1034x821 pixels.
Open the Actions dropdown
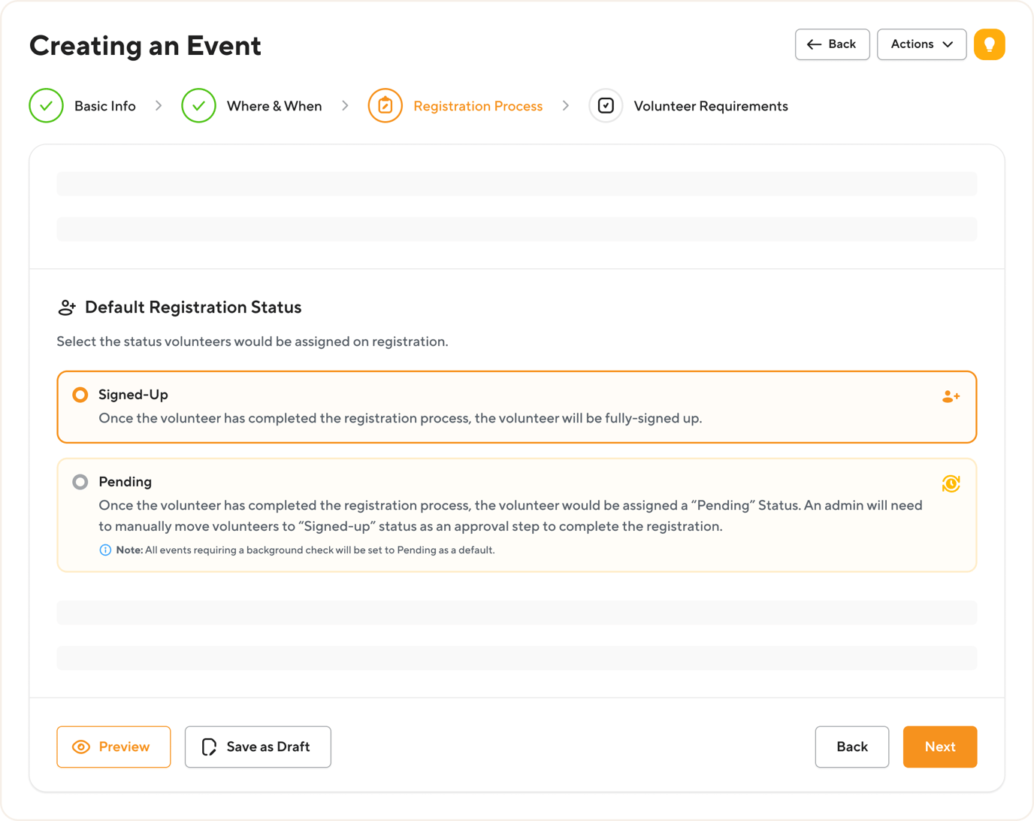point(921,44)
